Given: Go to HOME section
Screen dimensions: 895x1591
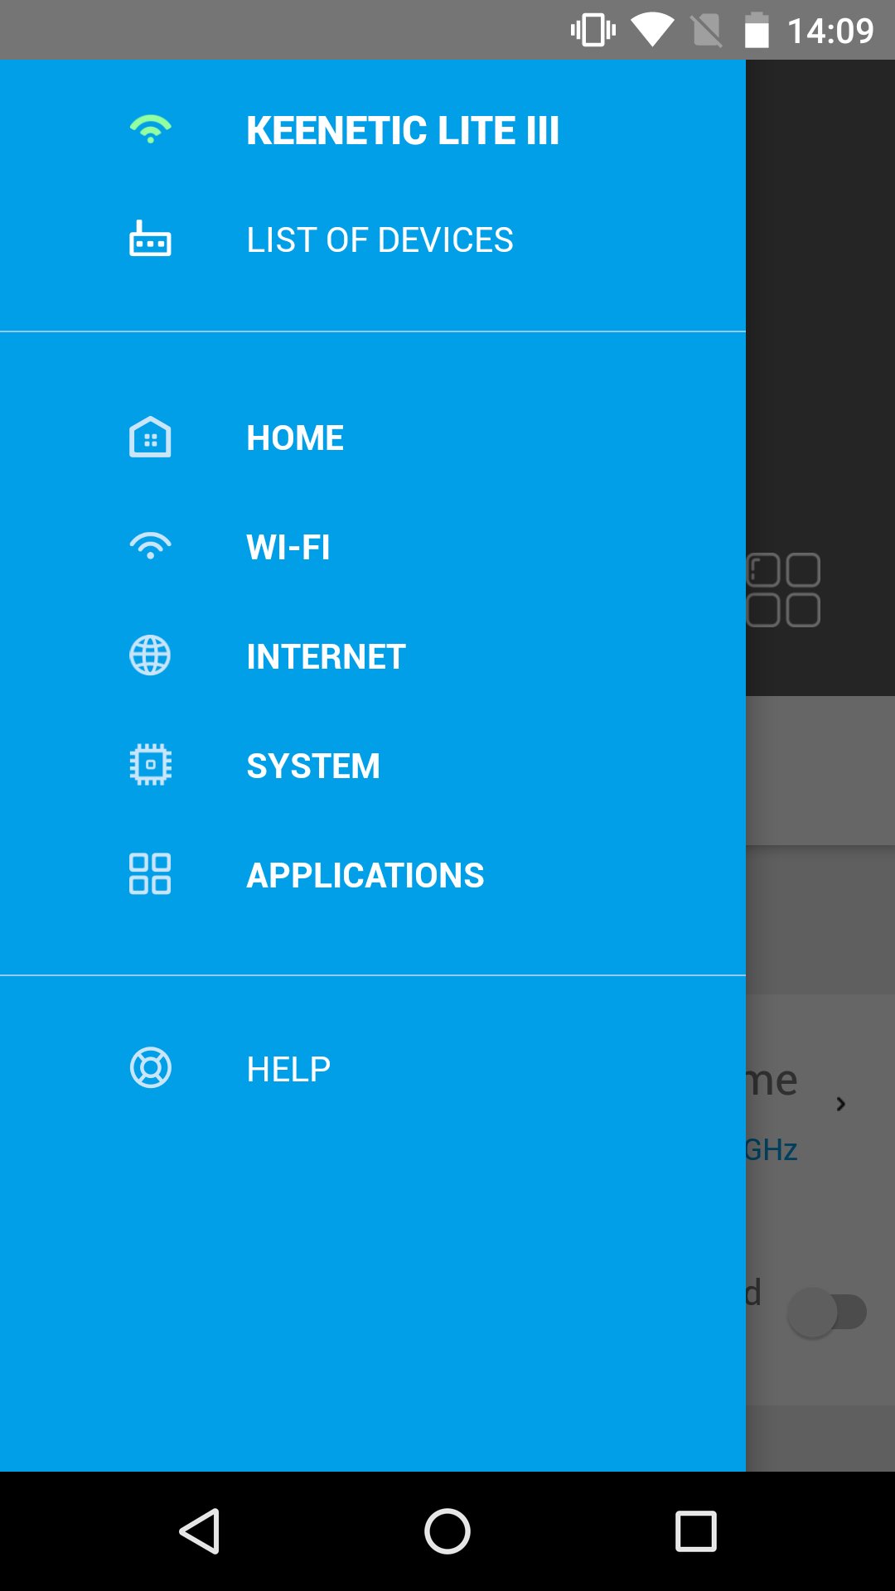Looking at the screenshot, I should pyautogui.click(x=295, y=438).
